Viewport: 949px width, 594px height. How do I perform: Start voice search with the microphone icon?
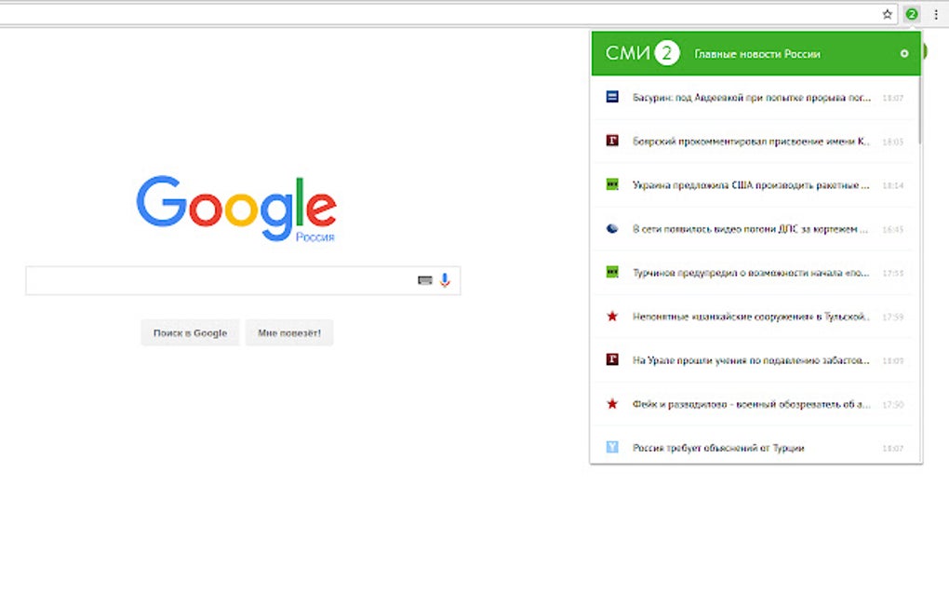445,279
